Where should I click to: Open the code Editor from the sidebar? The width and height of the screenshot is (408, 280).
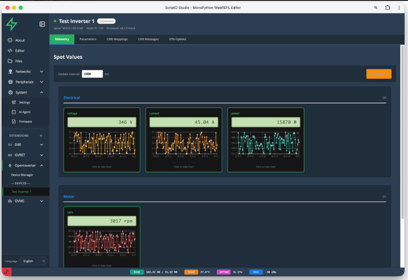tap(20, 50)
